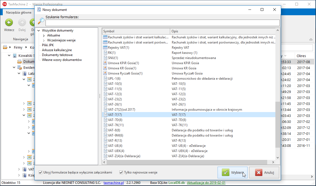Open the 'Narzędzia główne' ribbon tab
This screenshot has height=186, width=316.
(19, 12)
